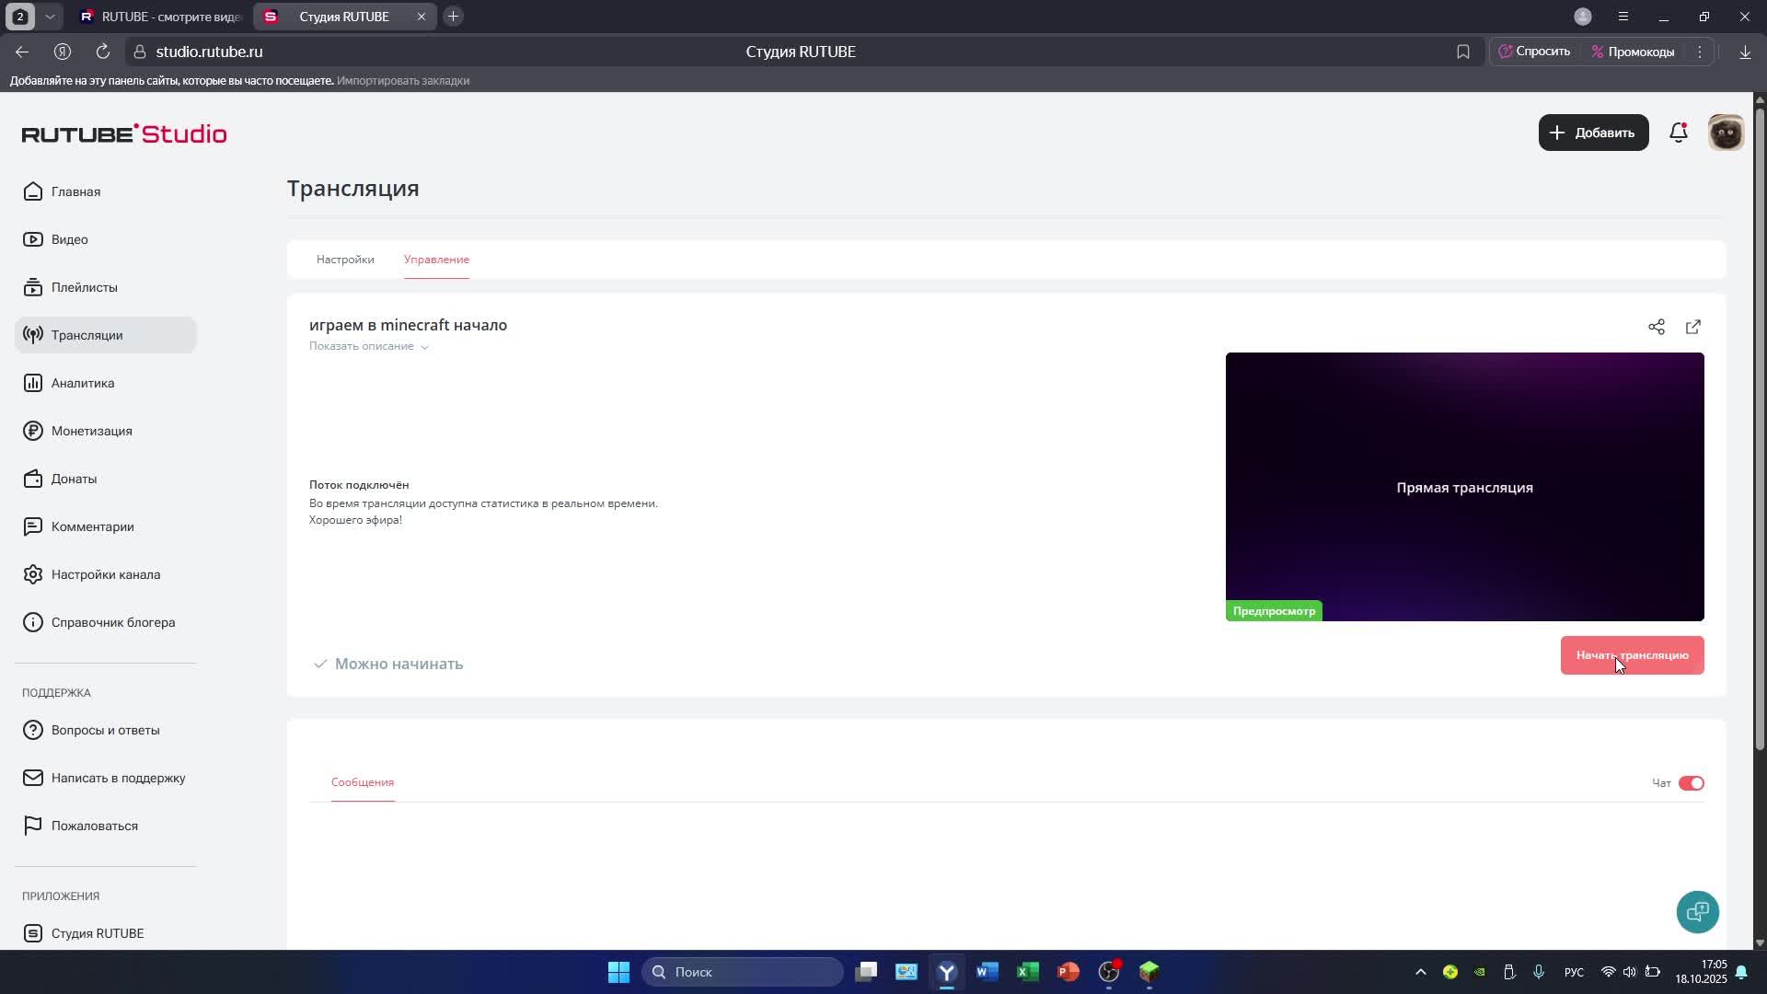Open Настройки канала in the sidebar
Image resolution: width=1767 pixels, height=994 pixels.
click(x=105, y=574)
